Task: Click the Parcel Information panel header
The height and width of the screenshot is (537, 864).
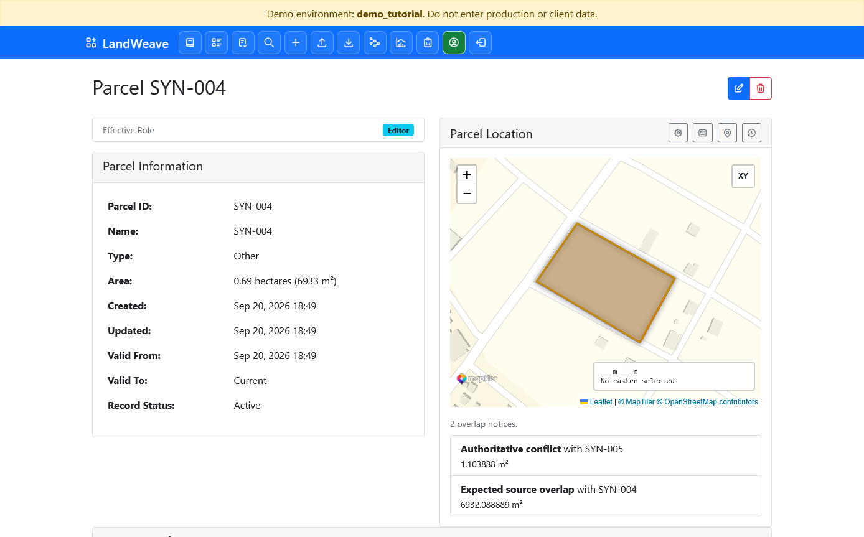Action: click(x=258, y=167)
